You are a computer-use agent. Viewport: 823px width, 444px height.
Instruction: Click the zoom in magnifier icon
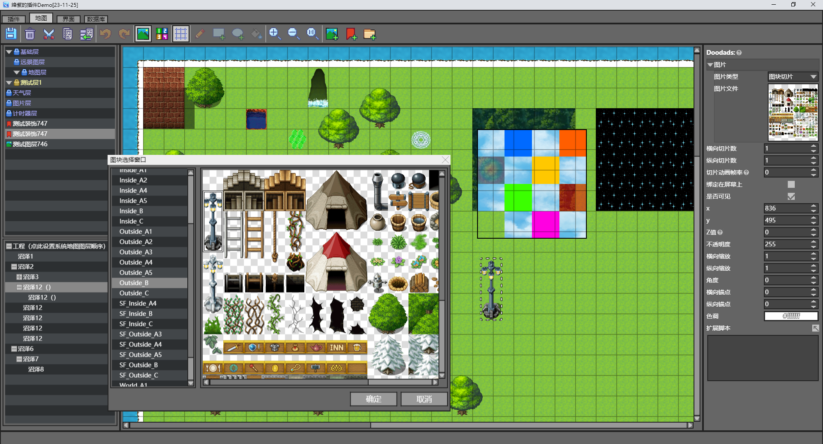[275, 34]
